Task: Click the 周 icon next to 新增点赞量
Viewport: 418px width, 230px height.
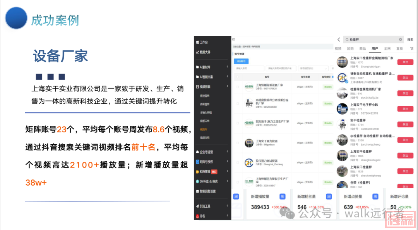Action: click(x=375, y=196)
